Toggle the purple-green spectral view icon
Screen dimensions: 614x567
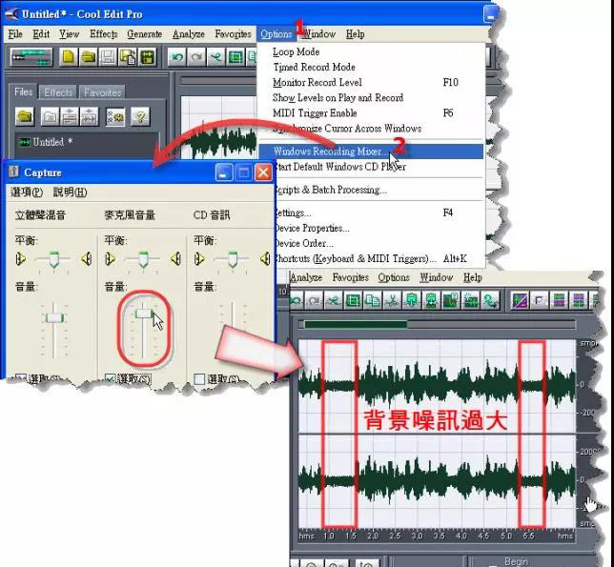point(520,300)
